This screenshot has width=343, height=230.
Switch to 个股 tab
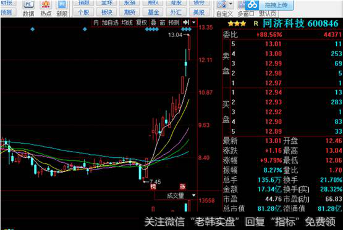83,12
